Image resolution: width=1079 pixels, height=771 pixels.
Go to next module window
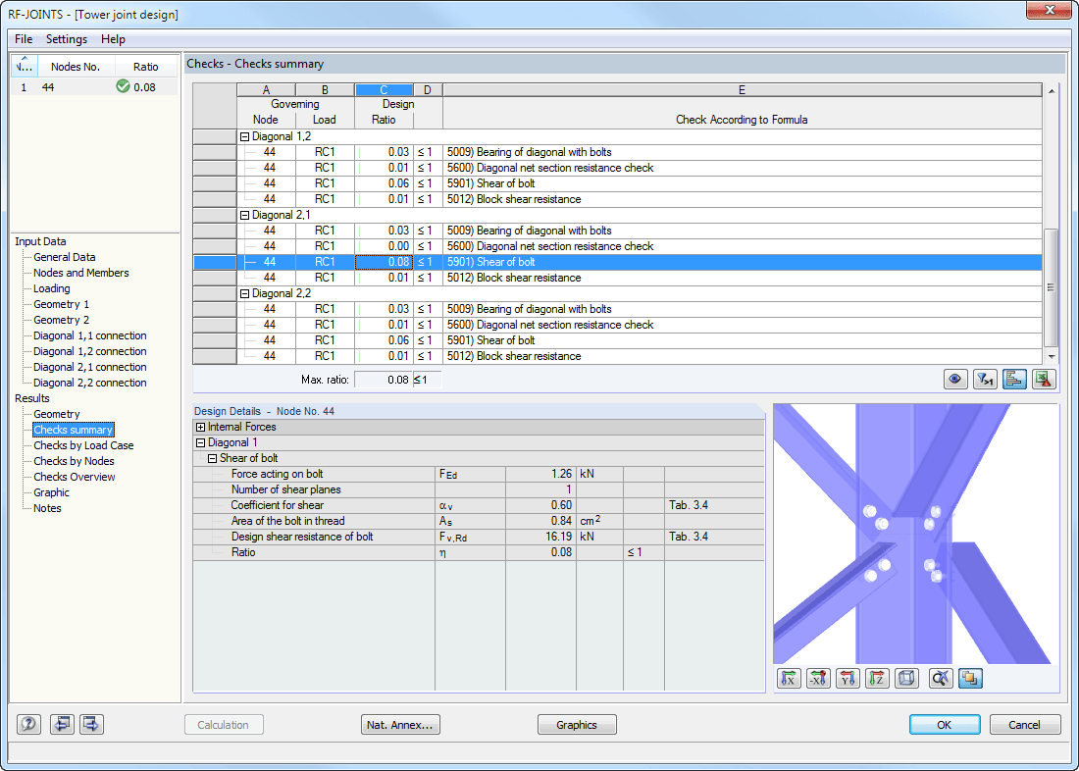91,724
